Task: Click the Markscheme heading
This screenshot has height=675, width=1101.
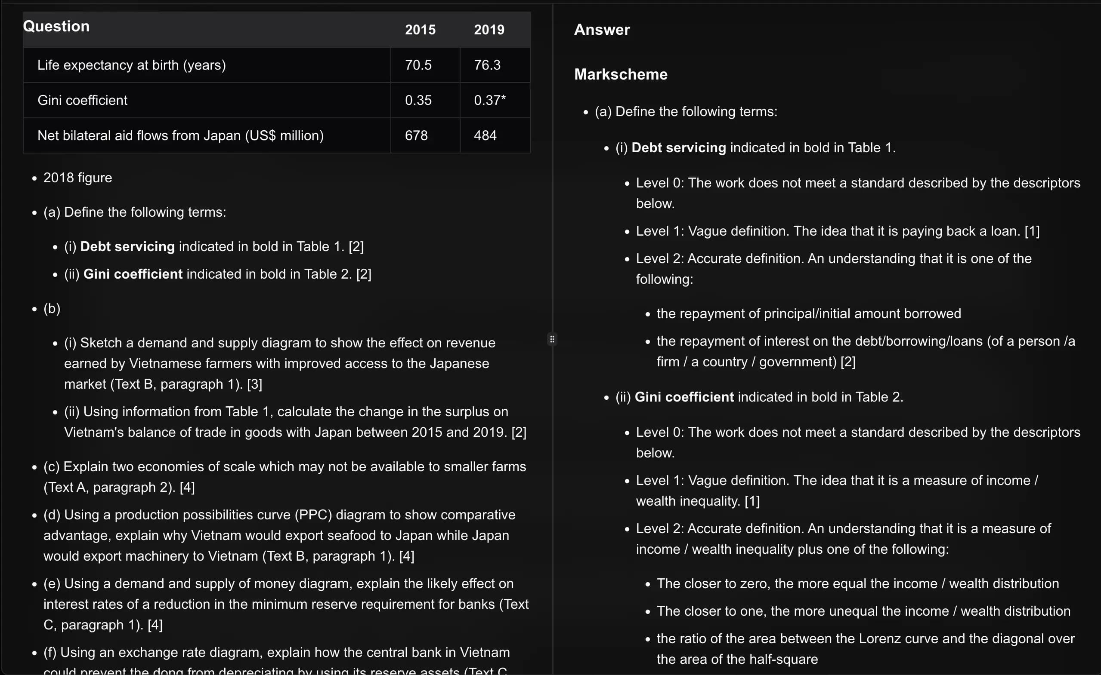Action: coord(621,74)
